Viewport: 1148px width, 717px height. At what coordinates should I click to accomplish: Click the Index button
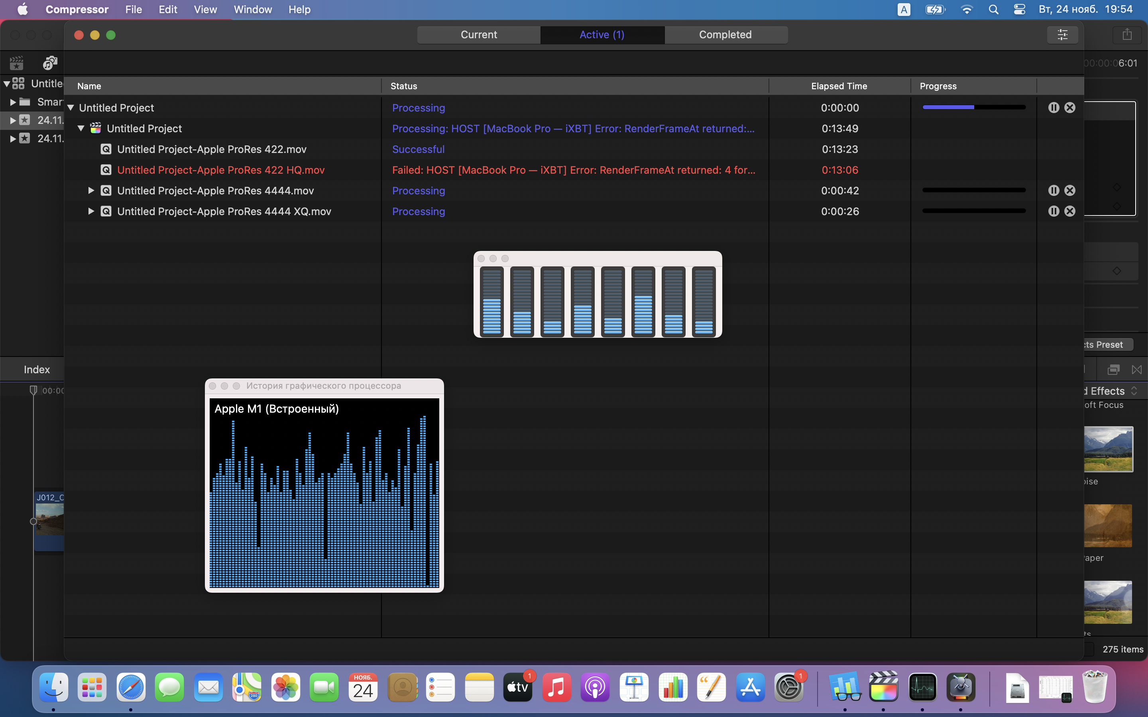point(37,369)
